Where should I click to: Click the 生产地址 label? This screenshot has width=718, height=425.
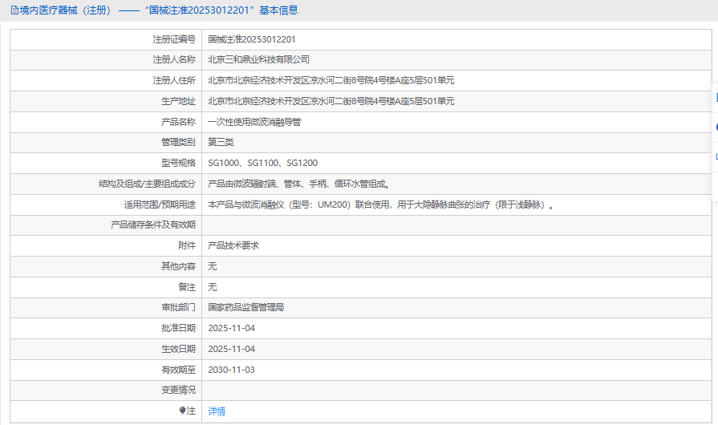point(178,101)
